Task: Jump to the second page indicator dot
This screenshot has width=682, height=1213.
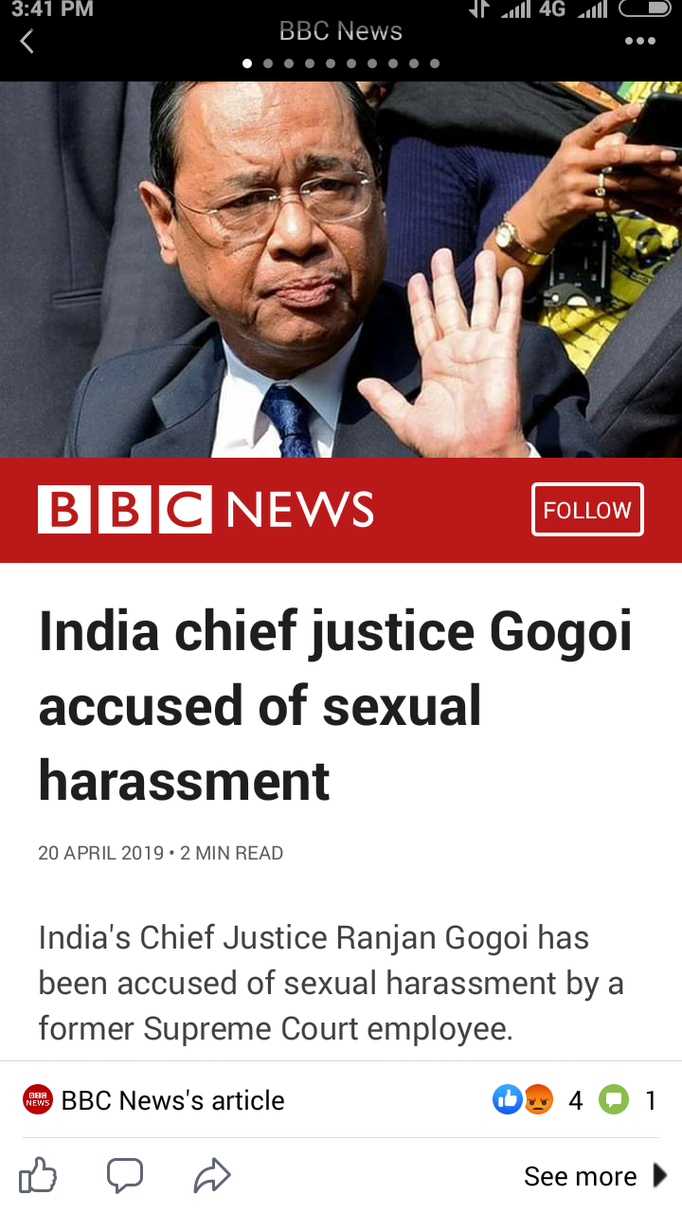Action: [268, 63]
